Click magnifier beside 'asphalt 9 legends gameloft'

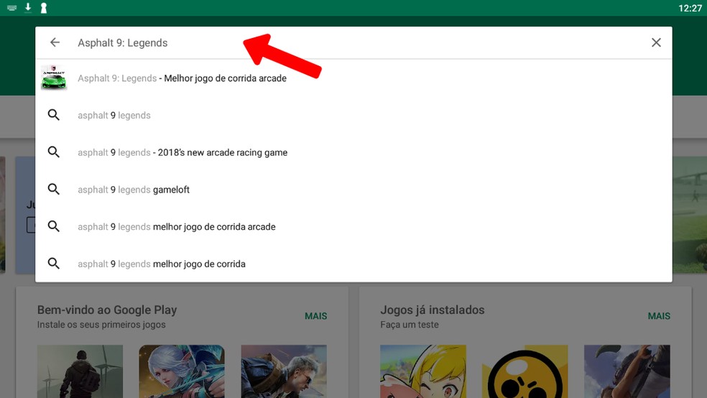[54, 190]
